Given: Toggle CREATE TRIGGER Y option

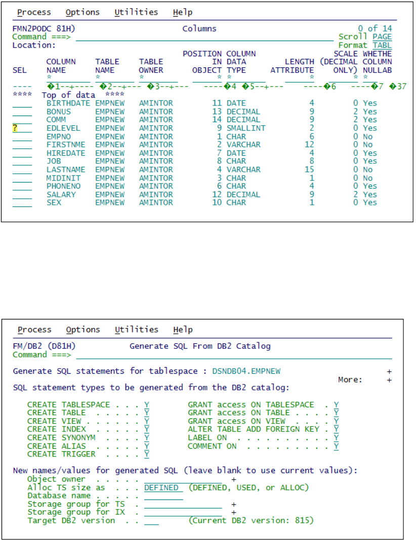Looking at the screenshot, I should (147, 455).
